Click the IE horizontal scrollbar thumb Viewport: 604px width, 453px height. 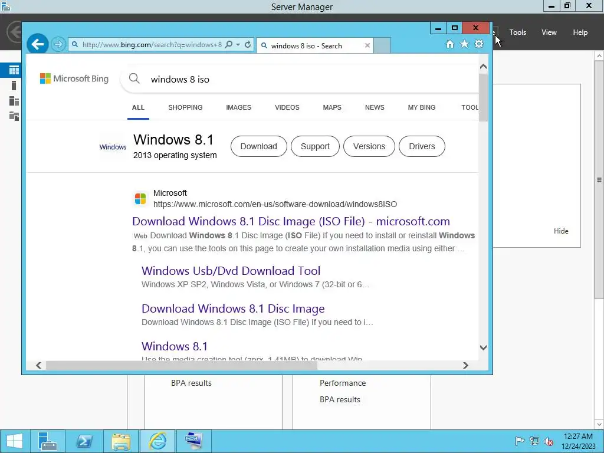point(182,365)
